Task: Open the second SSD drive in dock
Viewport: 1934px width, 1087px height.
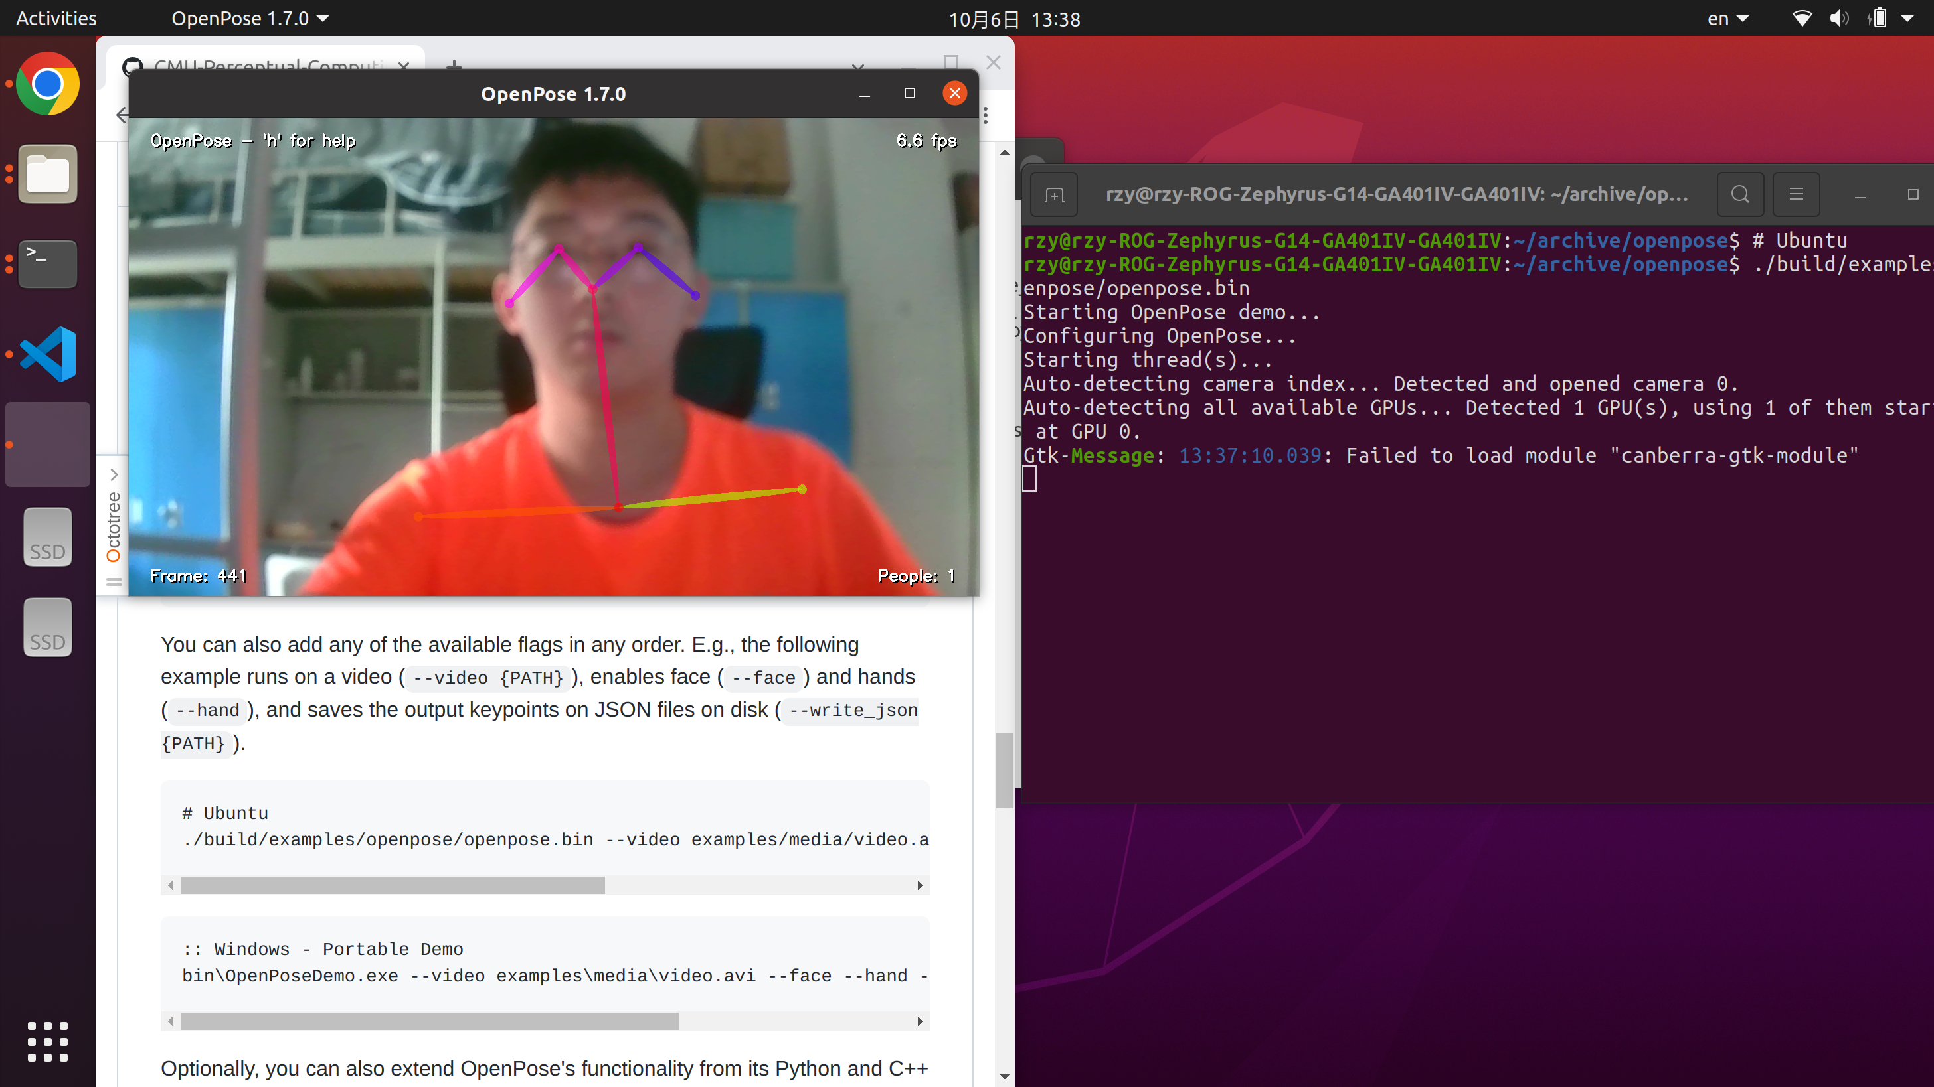Action: tap(47, 627)
